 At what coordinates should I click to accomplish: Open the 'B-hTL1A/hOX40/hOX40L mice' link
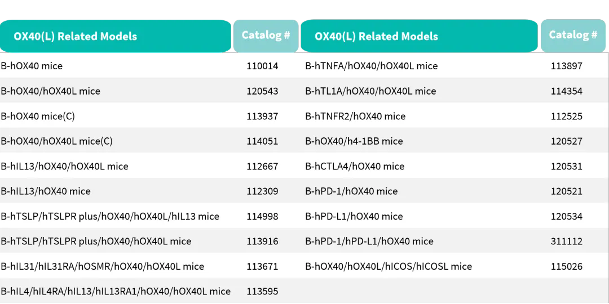pyautogui.click(x=370, y=91)
